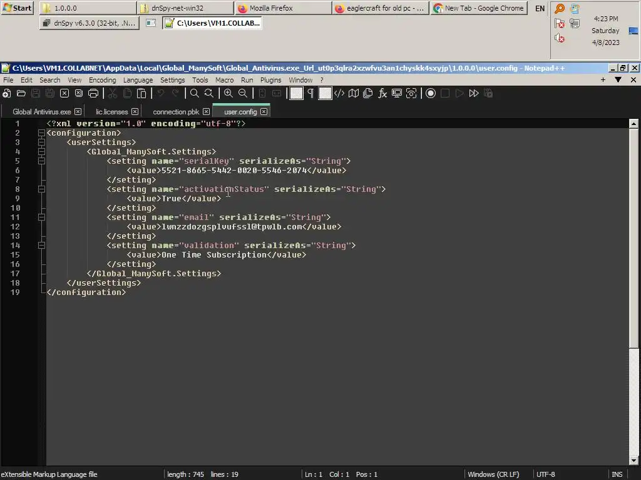Click Windows (CR LF) status bar entry
Image resolution: width=641 pixels, height=480 pixels.
[493, 474]
